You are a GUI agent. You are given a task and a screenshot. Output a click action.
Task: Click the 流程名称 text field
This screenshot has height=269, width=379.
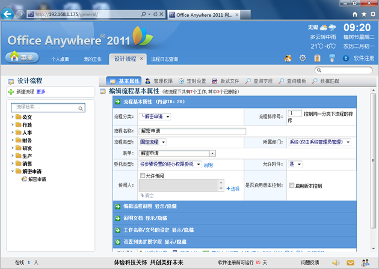point(192,131)
